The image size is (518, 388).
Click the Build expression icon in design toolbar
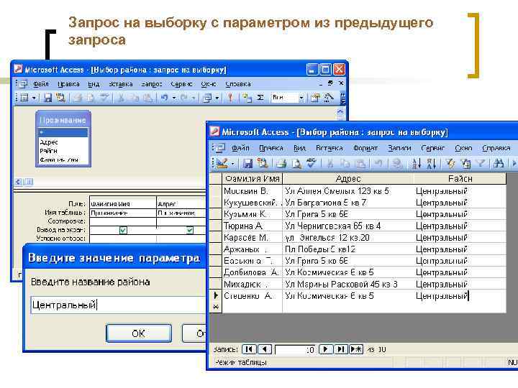(329, 98)
